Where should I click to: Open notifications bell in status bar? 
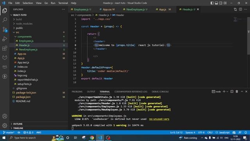(x=246, y=132)
